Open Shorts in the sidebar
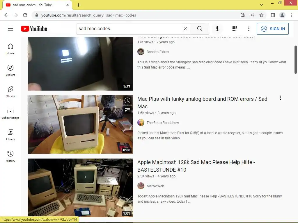 pyautogui.click(x=10, y=92)
